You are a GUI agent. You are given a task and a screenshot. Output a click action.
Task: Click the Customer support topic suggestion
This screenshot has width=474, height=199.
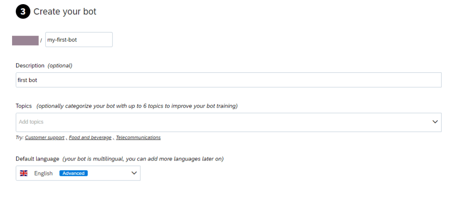click(x=45, y=137)
